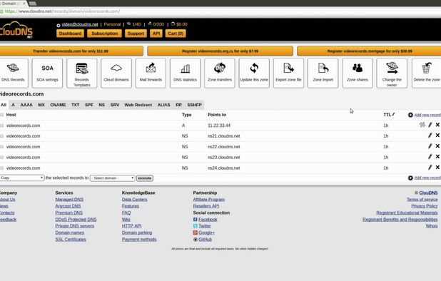The width and height of the screenshot is (441, 281).
Task: Open the GitHub footer link
Action: click(x=205, y=240)
